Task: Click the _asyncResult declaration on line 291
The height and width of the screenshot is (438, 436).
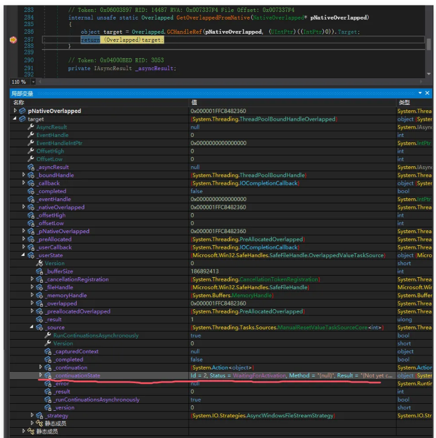Action: (x=154, y=68)
